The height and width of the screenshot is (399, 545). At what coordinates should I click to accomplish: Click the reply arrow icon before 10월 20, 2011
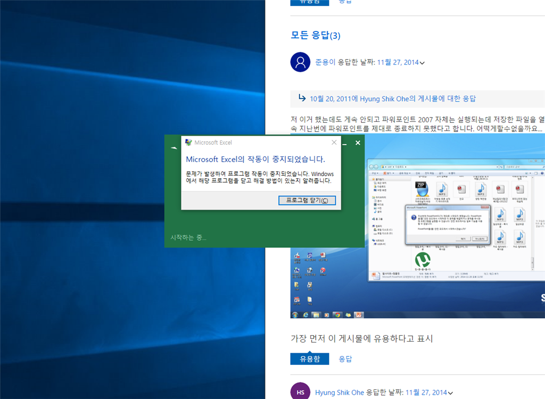(302, 98)
